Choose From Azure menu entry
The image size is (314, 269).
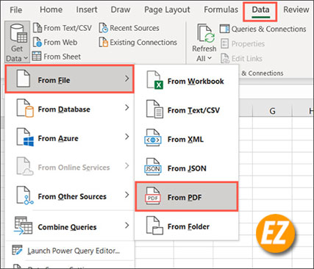69,137
